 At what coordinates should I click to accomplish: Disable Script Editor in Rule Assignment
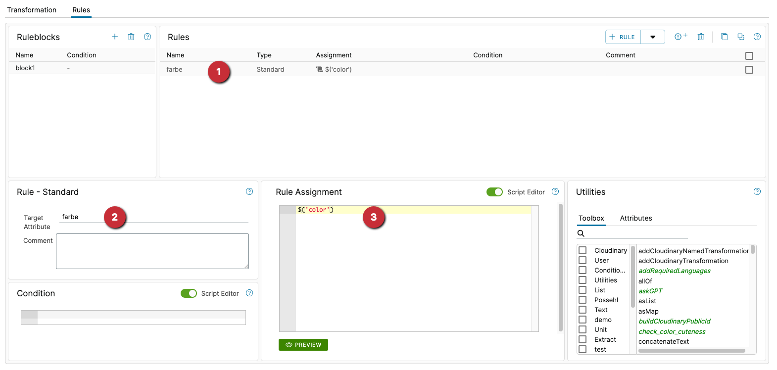[x=494, y=192]
